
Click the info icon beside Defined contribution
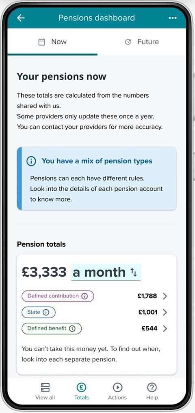(84, 296)
